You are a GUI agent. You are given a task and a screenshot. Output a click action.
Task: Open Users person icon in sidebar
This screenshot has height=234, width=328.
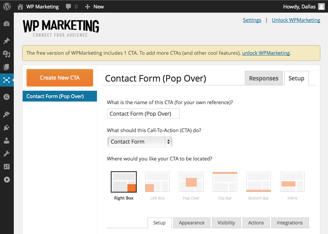click(x=7, y=141)
